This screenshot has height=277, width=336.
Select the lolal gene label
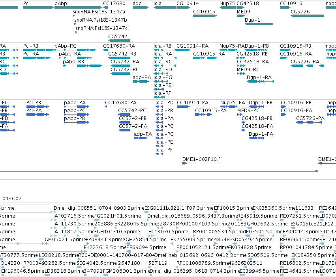(x=158, y=4)
